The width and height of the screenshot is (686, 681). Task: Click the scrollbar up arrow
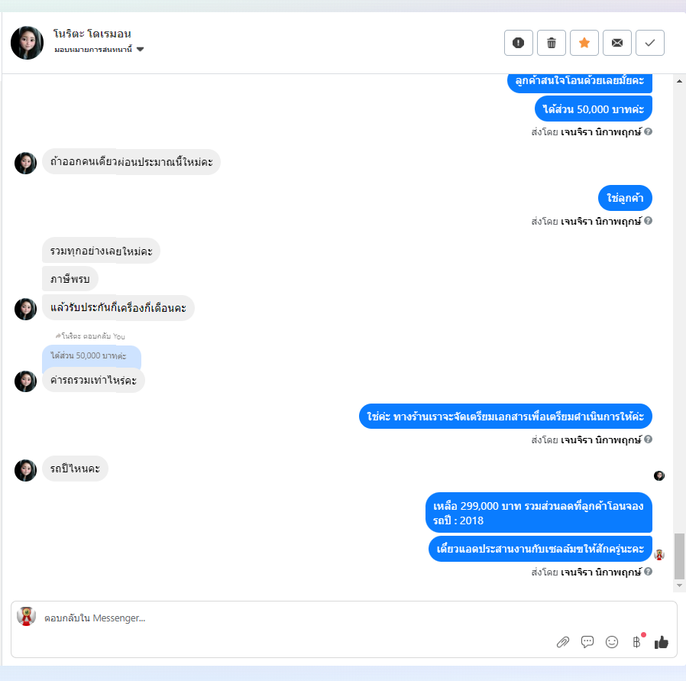click(x=679, y=81)
